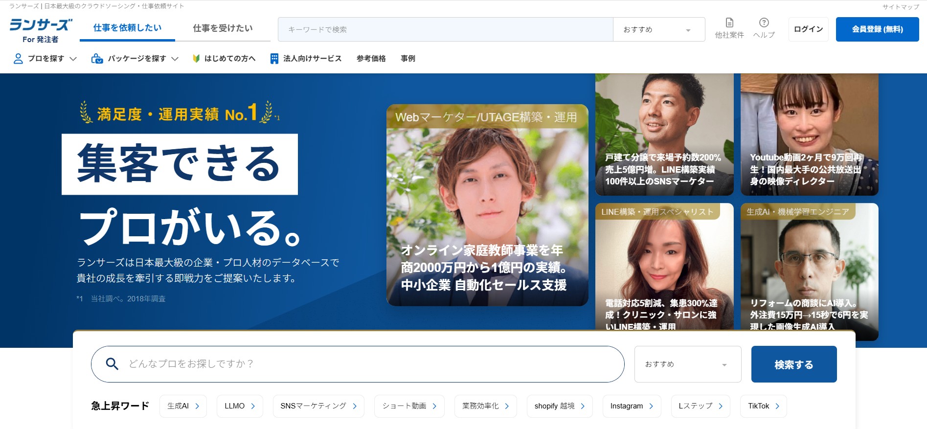Expand the パッケージを探す menu chevron
927x429 pixels.
175,59
